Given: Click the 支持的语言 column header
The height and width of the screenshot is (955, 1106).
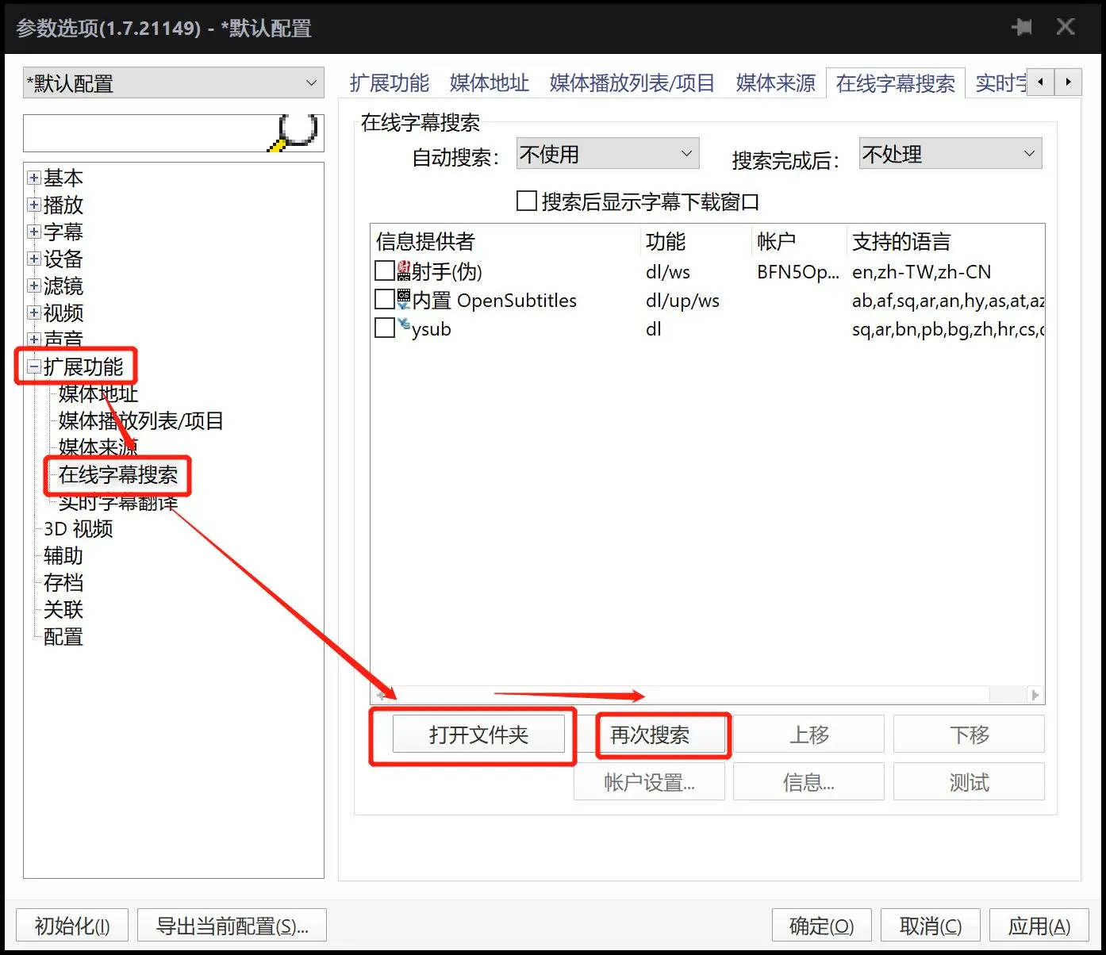Looking at the screenshot, I should [946, 241].
